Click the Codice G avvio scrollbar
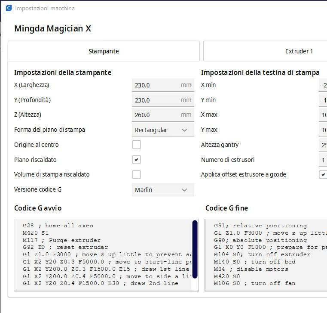 [x=195, y=249]
